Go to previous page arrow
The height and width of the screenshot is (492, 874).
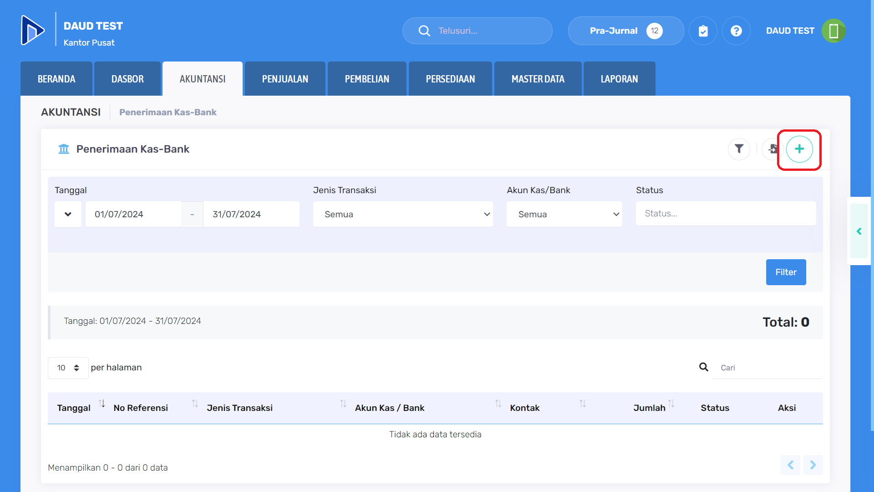790,465
